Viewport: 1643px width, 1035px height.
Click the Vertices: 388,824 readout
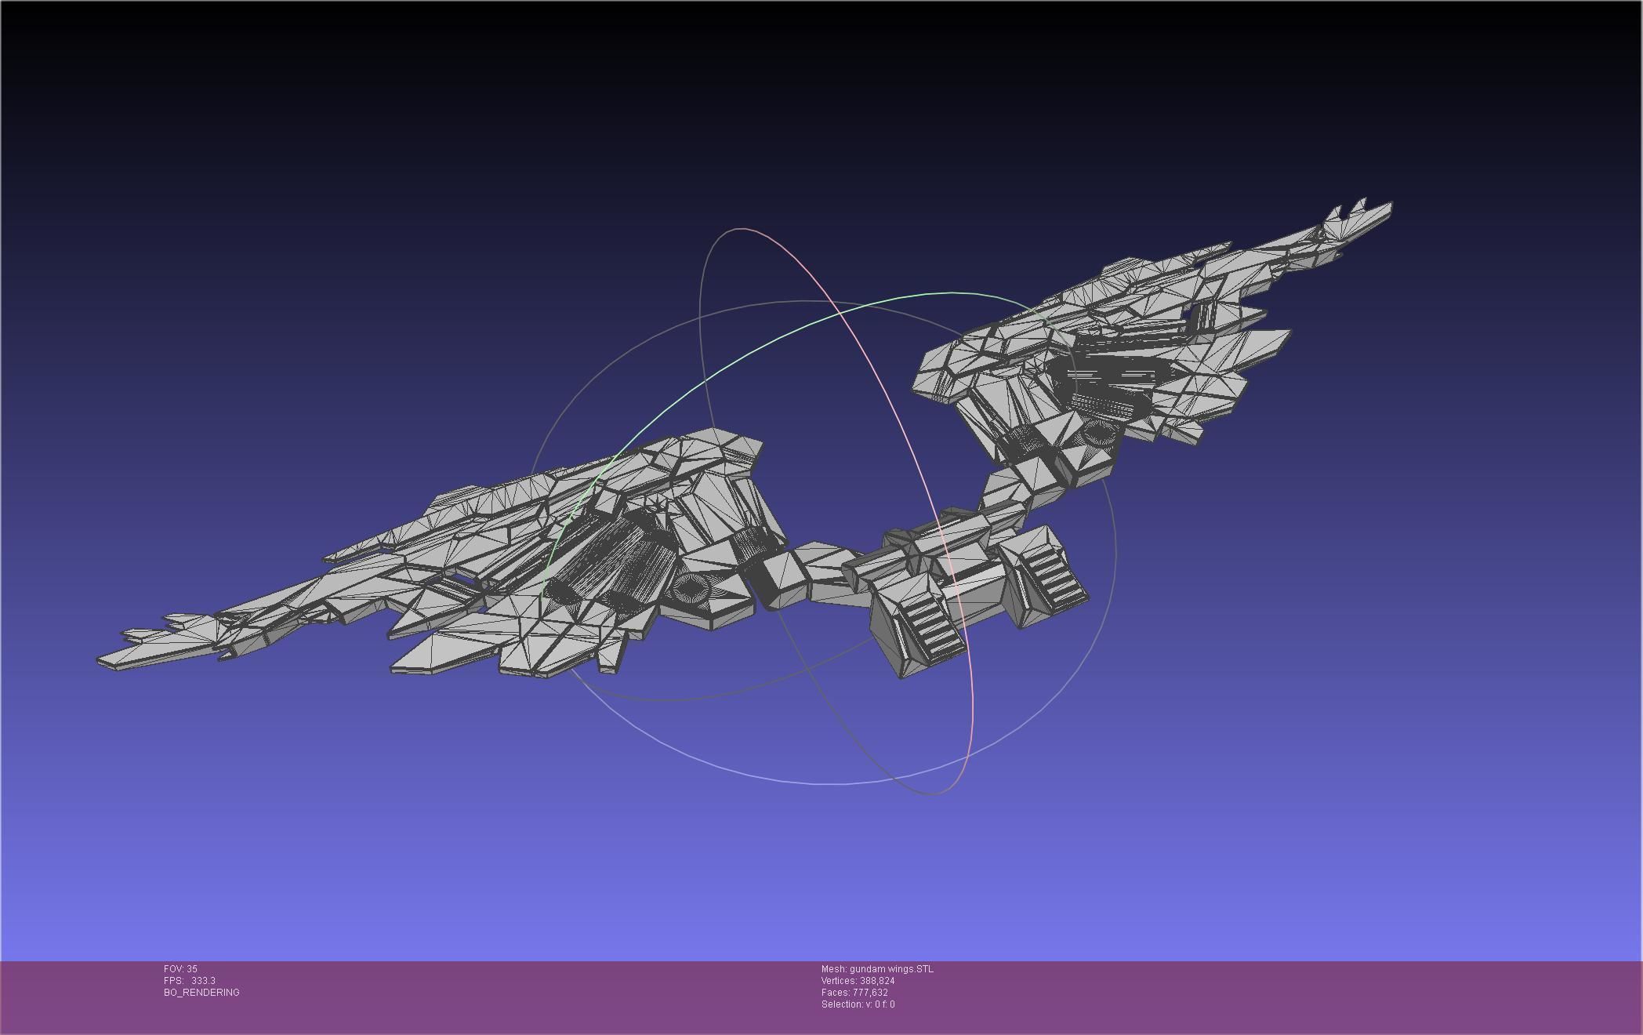tap(858, 981)
